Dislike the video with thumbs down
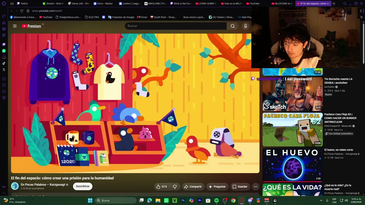This screenshot has height=205, width=365. click(175, 187)
